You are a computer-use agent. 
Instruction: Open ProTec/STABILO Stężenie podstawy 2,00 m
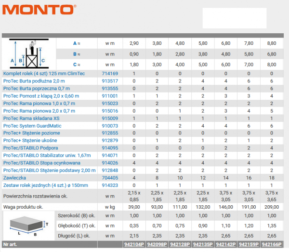coord(50,171)
